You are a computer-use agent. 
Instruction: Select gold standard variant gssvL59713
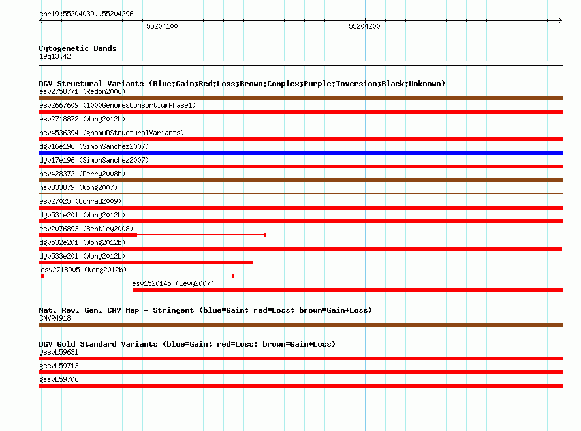pyautogui.click(x=59, y=366)
